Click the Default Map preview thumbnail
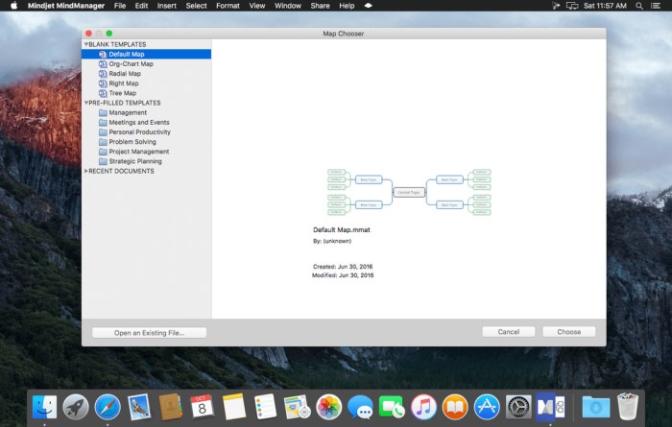The width and height of the screenshot is (672, 427). click(409, 192)
